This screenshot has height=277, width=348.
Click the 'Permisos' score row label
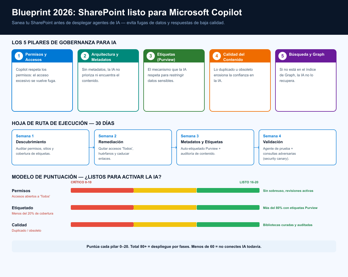click(x=21, y=191)
